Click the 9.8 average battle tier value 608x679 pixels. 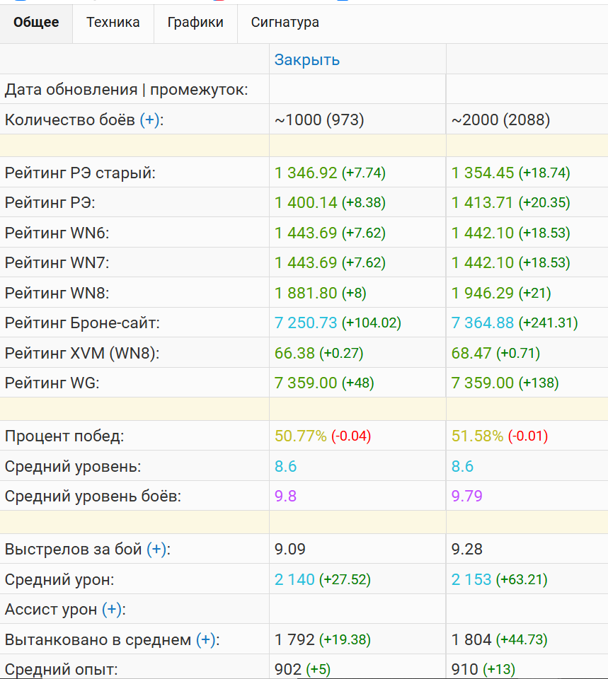click(286, 497)
